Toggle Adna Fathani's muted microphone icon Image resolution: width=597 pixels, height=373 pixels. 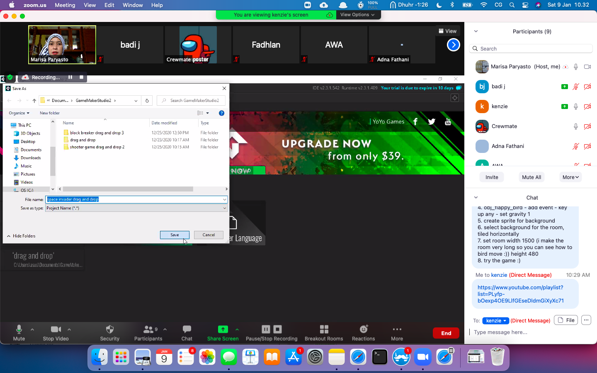[x=576, y=146]
